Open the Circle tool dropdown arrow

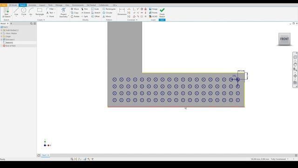(x=24, y=16)
